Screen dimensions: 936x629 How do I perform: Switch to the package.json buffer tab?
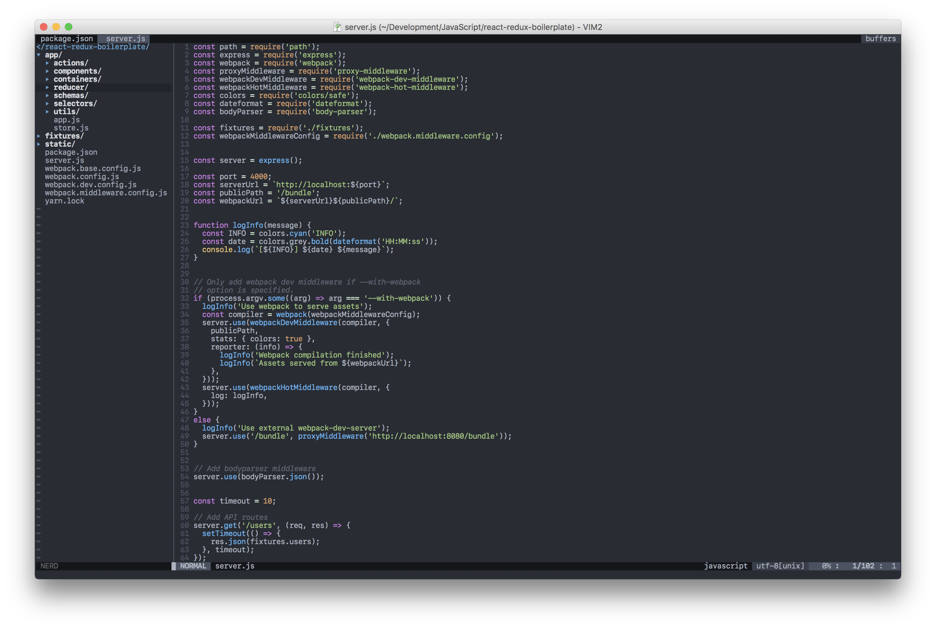tap(66, 38)
